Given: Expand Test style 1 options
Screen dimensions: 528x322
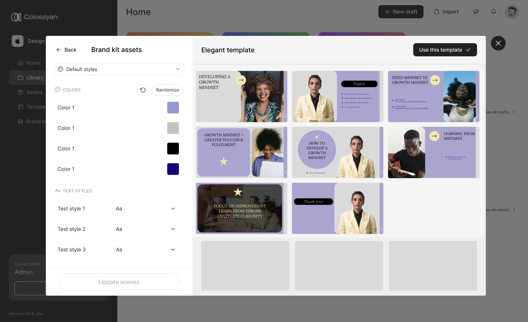Looking at the screenshot, I should click(173, 209).
